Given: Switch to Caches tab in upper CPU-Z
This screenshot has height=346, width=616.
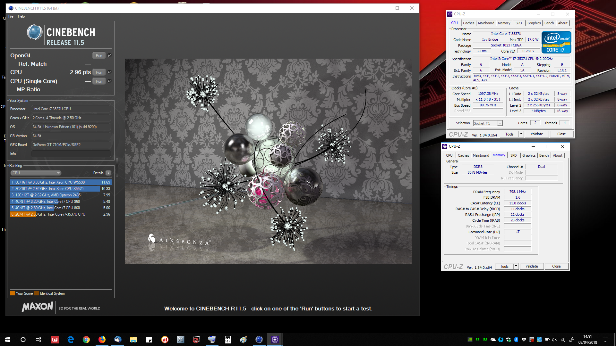Looking at the screenshot, I should tap(468, 23).
